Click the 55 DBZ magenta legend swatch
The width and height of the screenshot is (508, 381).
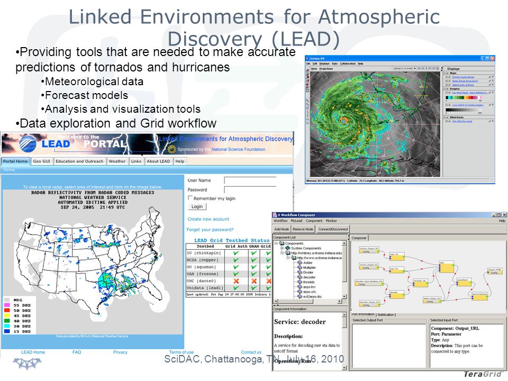(x=7, y=305)
